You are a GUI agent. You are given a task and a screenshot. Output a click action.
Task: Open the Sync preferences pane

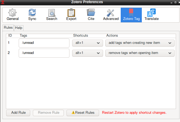pos(32,15)
